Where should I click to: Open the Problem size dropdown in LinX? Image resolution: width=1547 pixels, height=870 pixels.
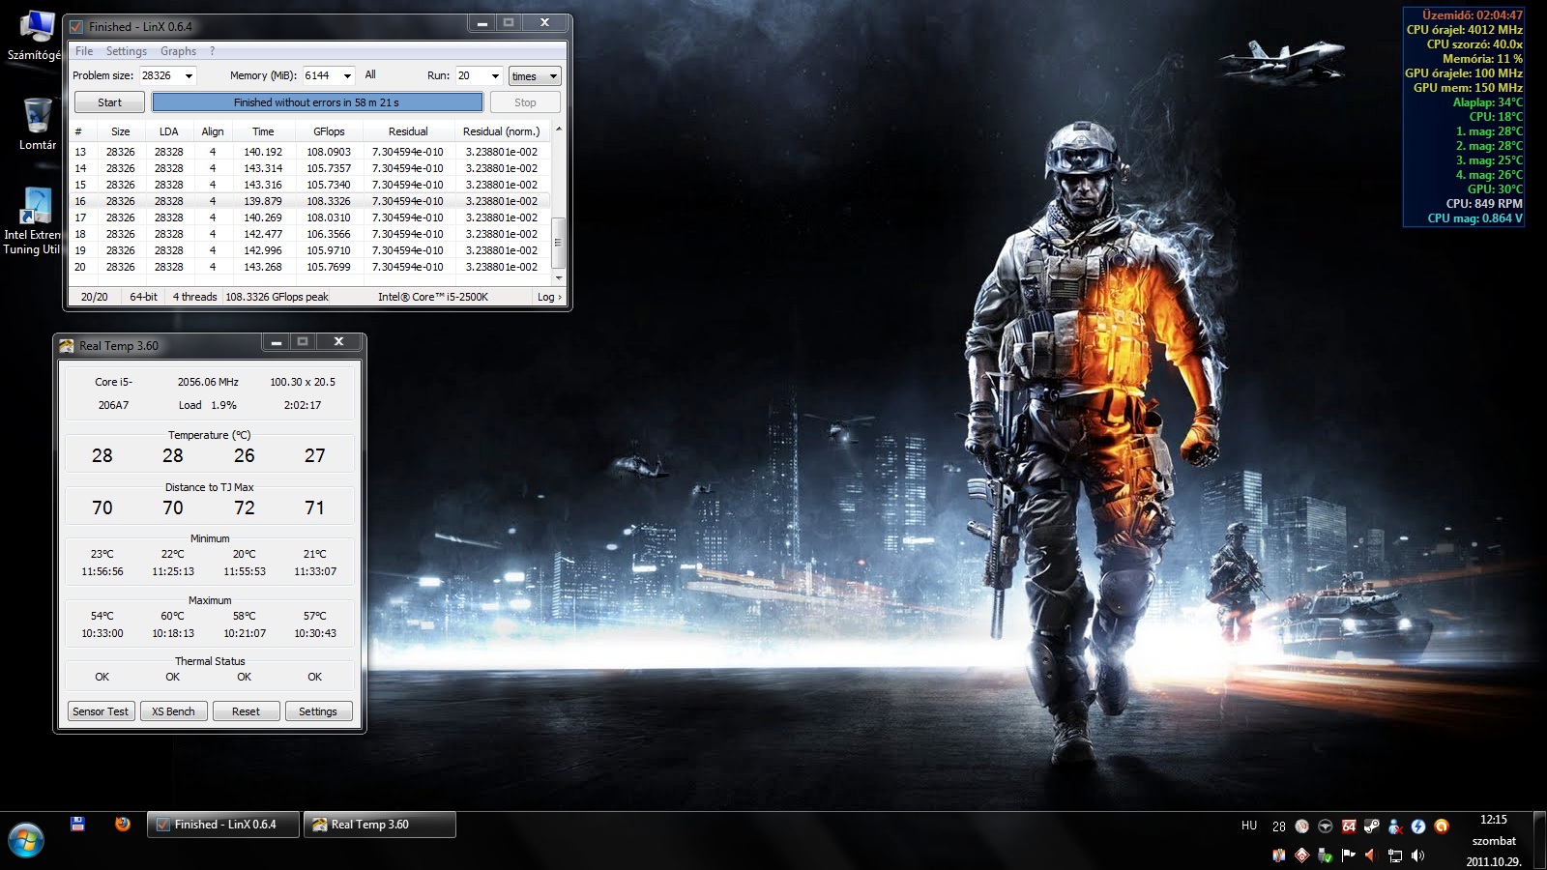tap(189, 75)
